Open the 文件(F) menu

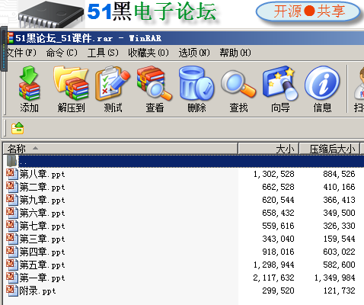tap(21, 53)
